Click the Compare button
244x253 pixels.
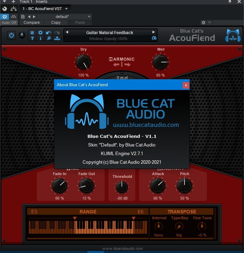pos(31,22)
